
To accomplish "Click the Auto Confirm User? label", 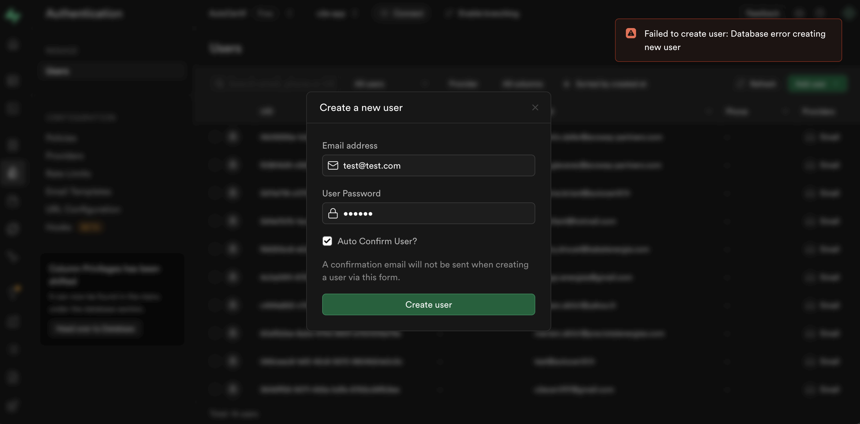I will point(377,241).
